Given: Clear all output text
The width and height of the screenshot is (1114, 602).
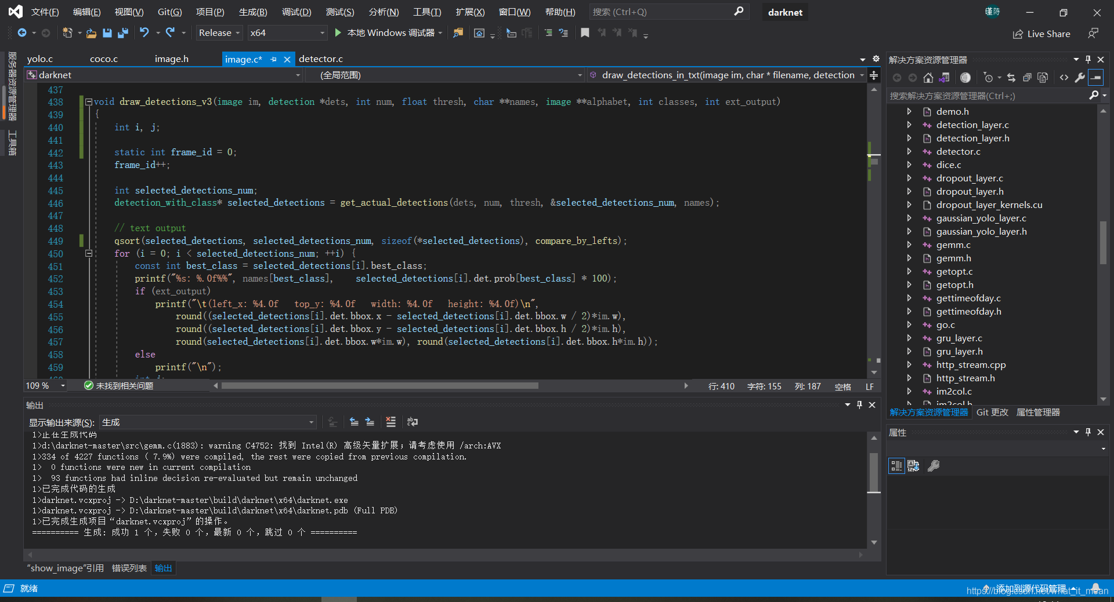Looking at the screenshot, I should pos(391,422).
